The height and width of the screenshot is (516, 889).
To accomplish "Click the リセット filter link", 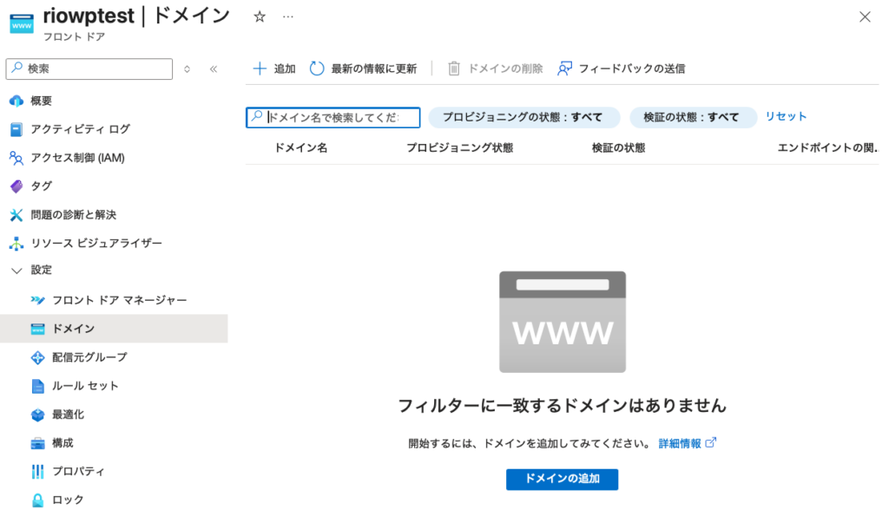I will 786,116.
